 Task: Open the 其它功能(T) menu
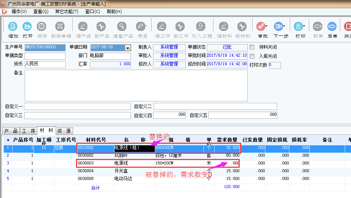67,11
